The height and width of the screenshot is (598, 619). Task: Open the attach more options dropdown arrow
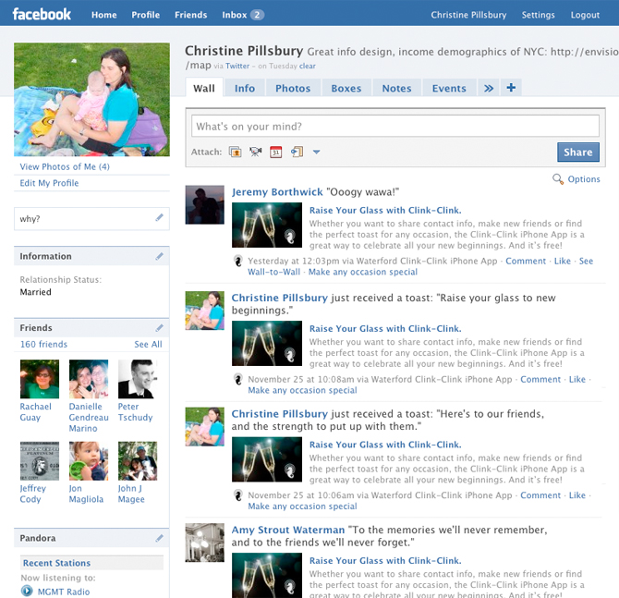pyautogui.click(x=316, y=152)
